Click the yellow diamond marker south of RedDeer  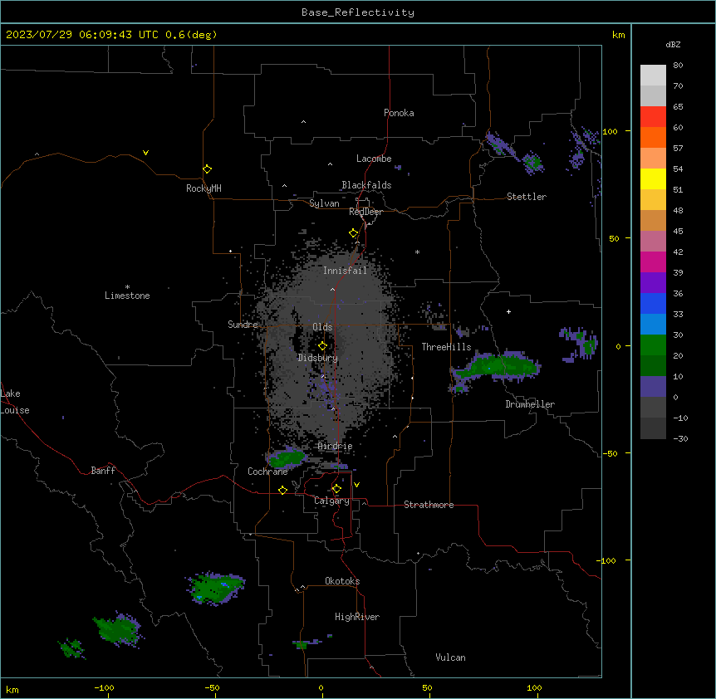(354, 233)
